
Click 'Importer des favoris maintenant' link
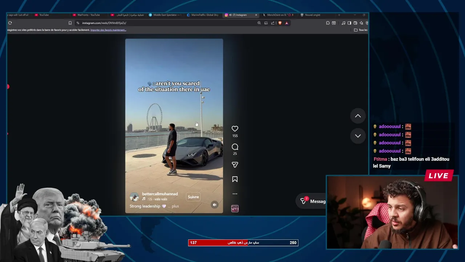click(108, 30)
